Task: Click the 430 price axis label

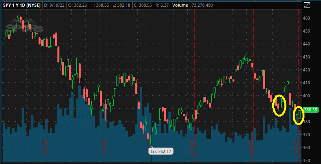Action: [307, 57]
